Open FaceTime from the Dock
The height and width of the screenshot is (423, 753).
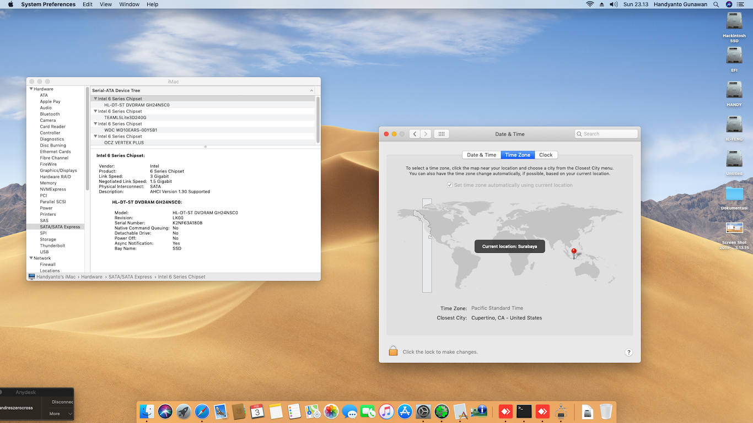pyautogui.click(x=368, y=411)
